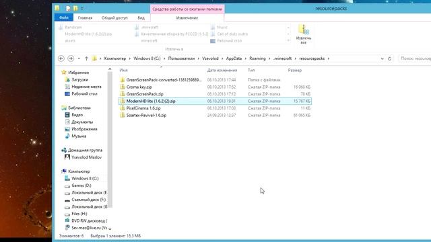
Task: Click the Vsevolod breadcrumb segment
Action: click(x=210, y=58)
